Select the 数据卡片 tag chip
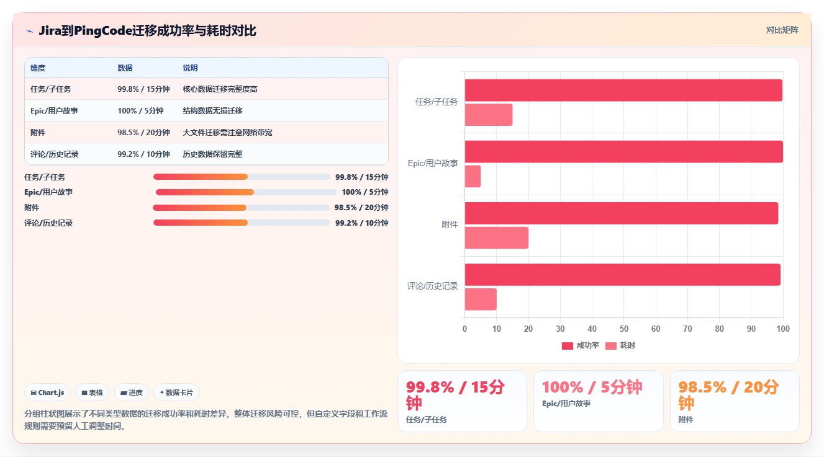 (x=176, y=393)
